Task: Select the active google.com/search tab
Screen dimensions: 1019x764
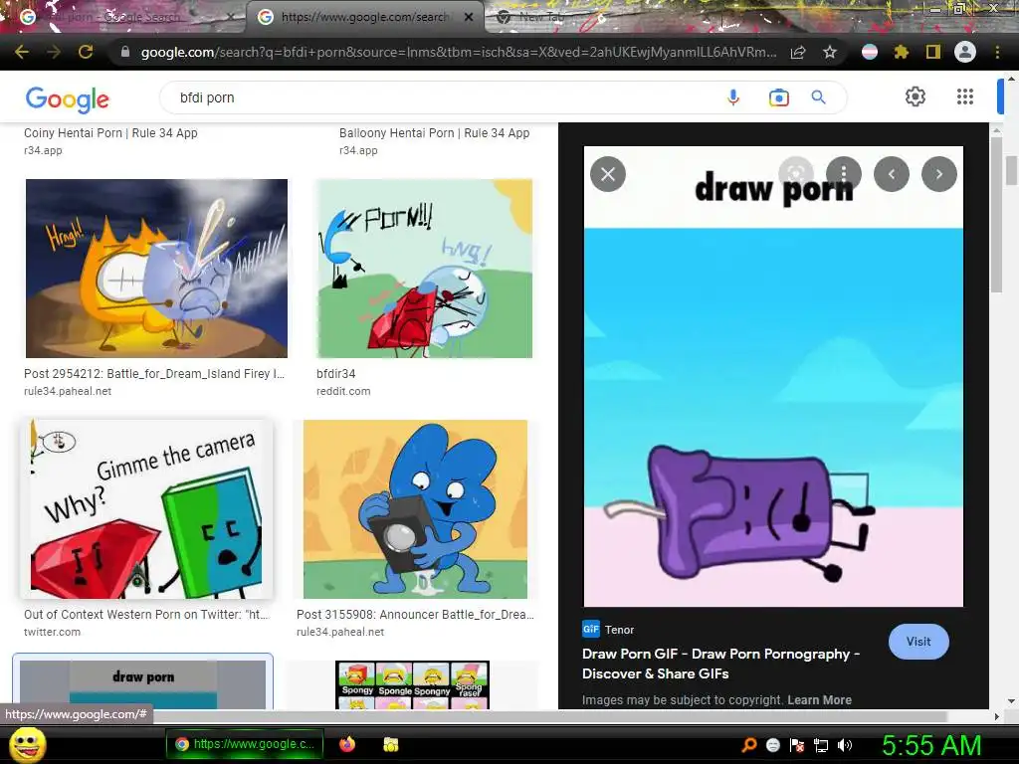Action: tap(364, 18)
